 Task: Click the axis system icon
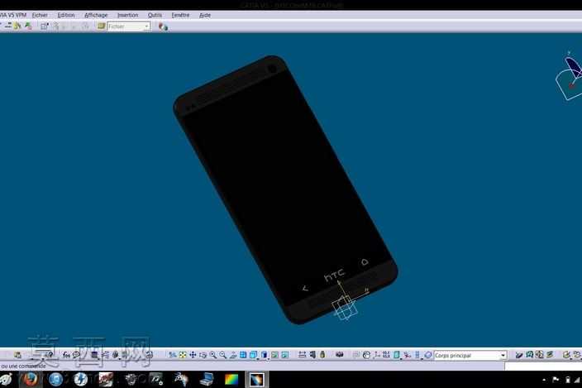(376, 355)
